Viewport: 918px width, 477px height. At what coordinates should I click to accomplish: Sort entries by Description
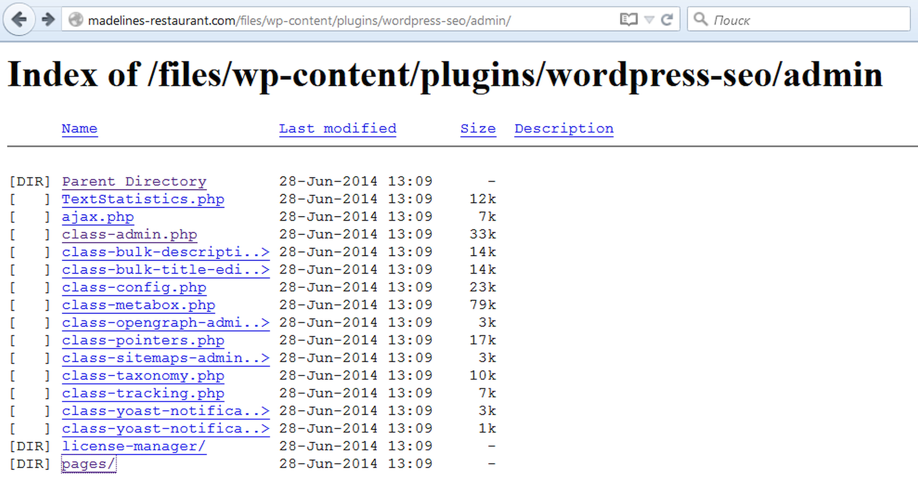click(x=563, y=129)
